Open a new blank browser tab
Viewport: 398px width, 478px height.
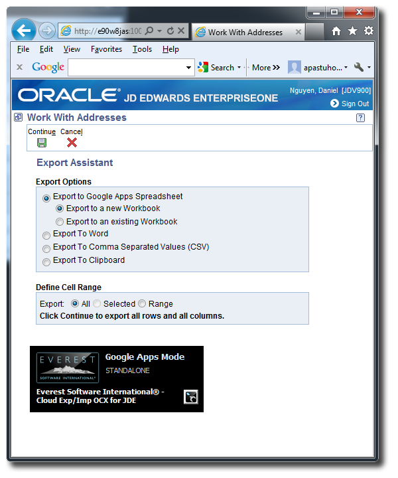[x=314, y=32]
